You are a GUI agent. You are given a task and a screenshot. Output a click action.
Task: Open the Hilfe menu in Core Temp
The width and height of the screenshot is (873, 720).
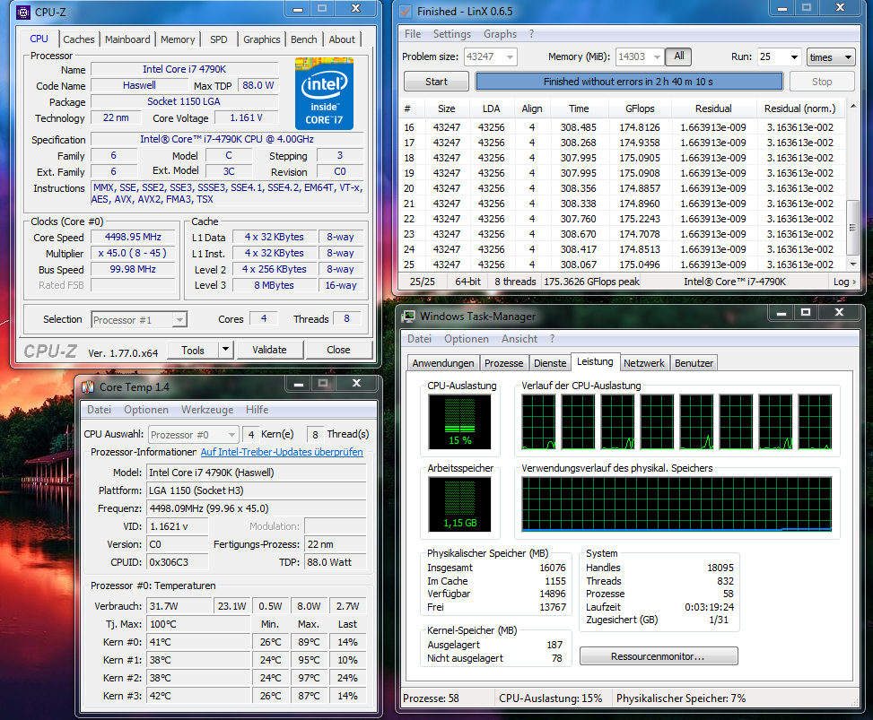tap(257, 410)
